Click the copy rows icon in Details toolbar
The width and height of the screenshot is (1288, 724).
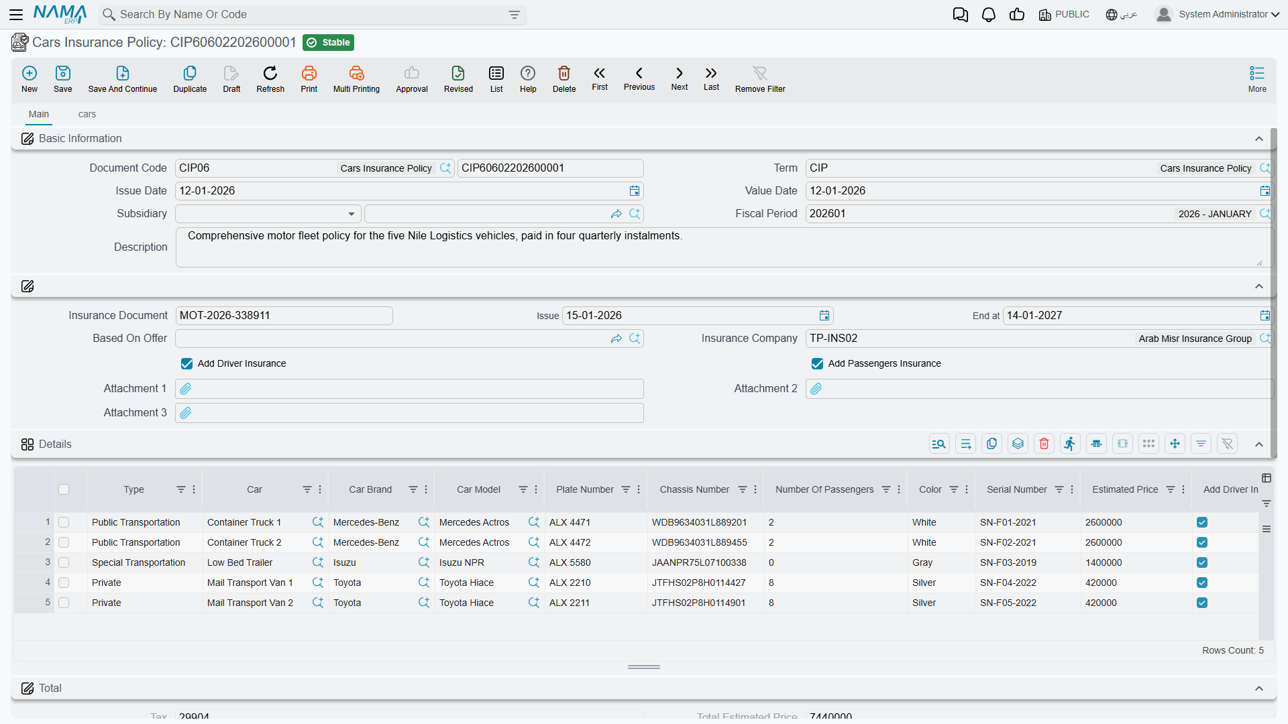(992, 444)
